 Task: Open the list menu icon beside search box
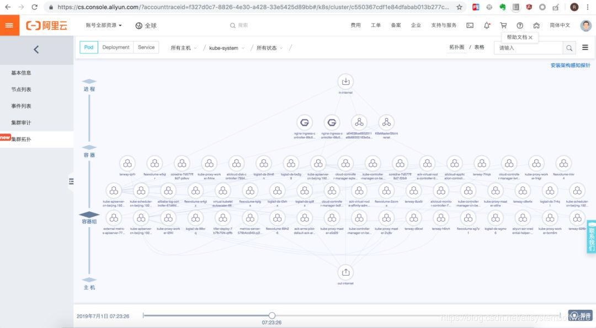point(584,48)
